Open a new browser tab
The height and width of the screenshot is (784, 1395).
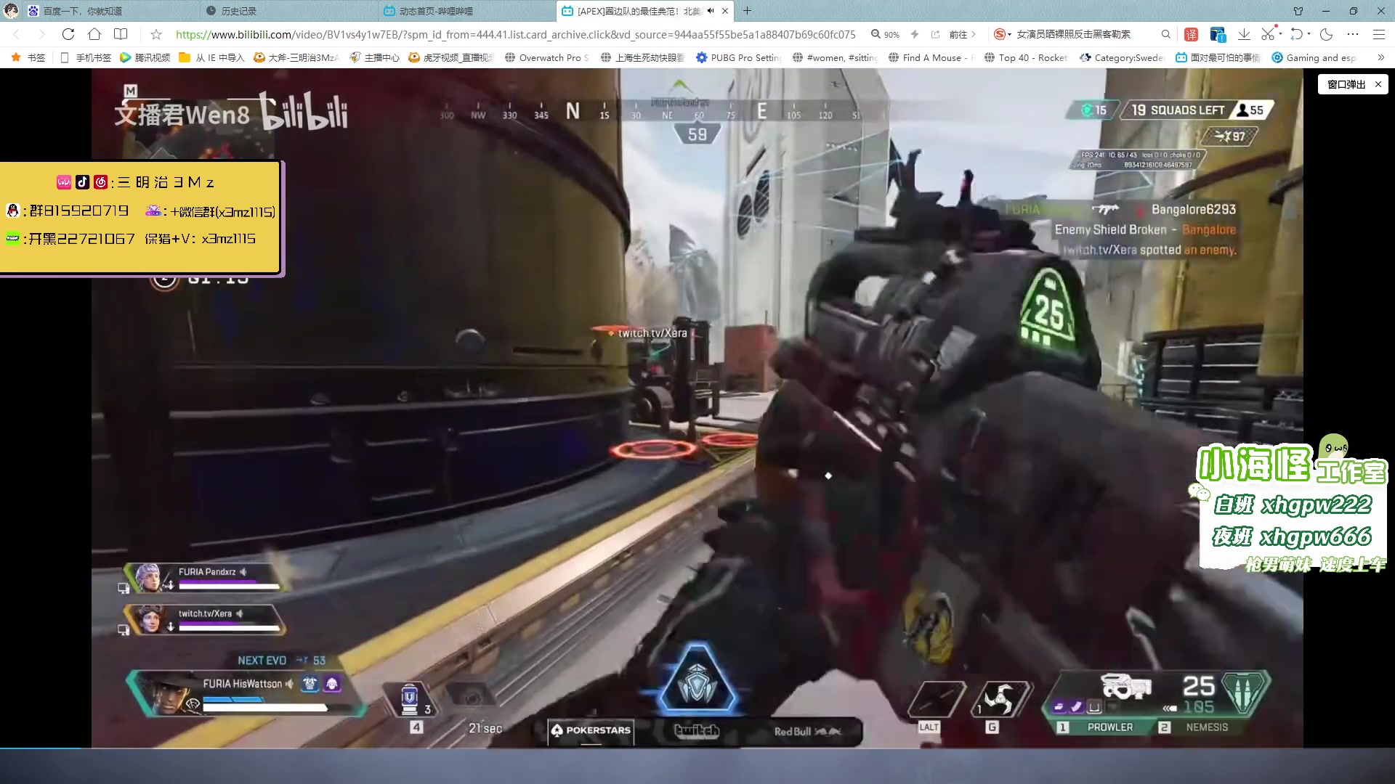(x=747, y=11)
